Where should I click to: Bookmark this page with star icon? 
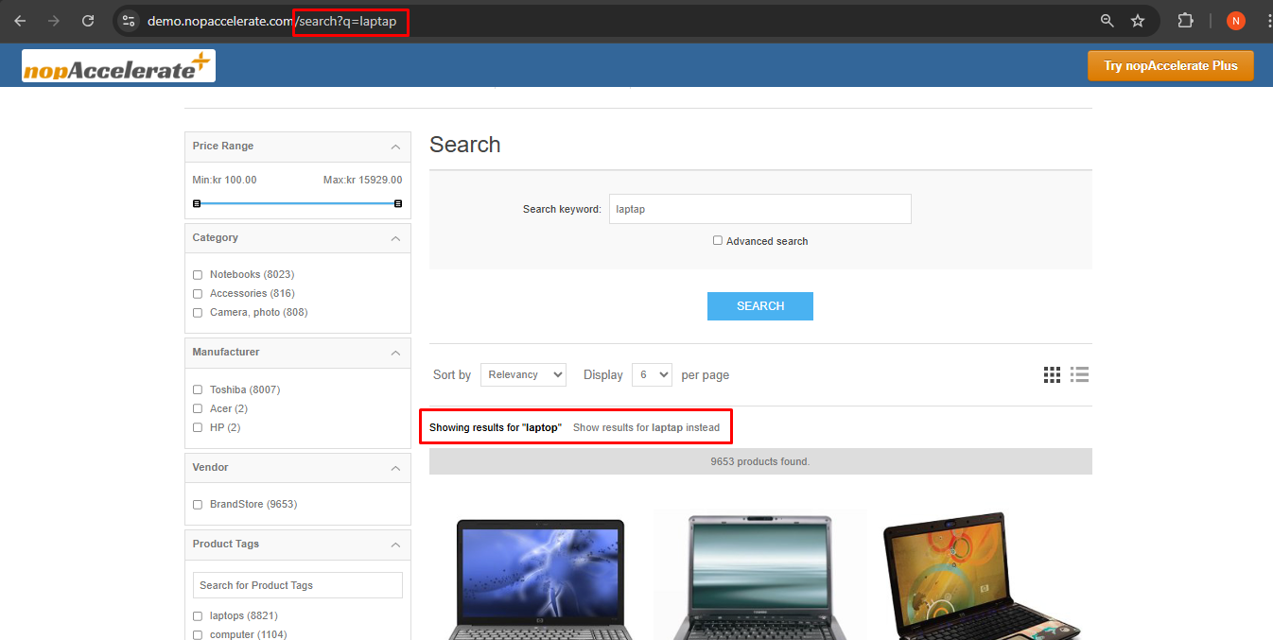click(1138, 21)
